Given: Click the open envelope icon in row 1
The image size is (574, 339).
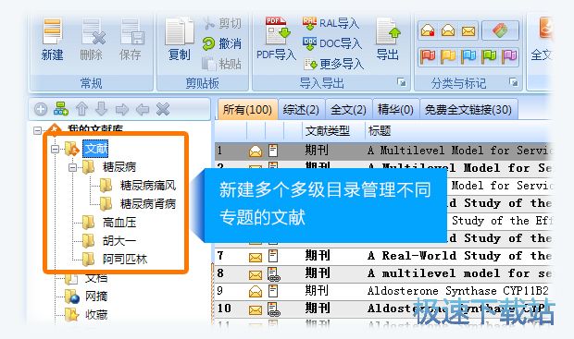Looking at the screenshot, I should (x=256, y=151).
